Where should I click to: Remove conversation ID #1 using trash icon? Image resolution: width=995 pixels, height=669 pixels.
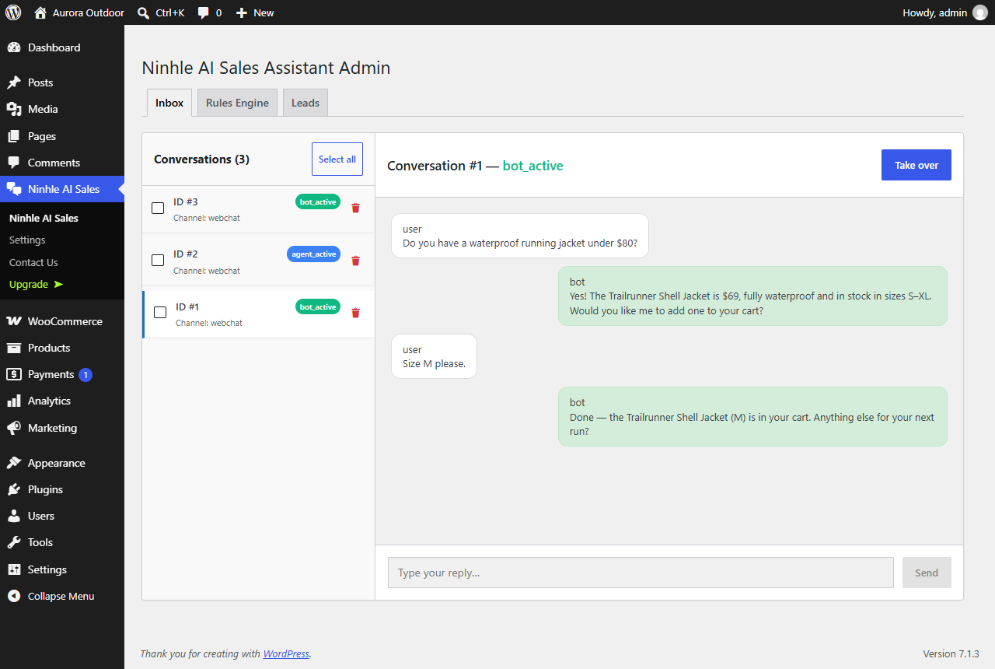[356, 313]
